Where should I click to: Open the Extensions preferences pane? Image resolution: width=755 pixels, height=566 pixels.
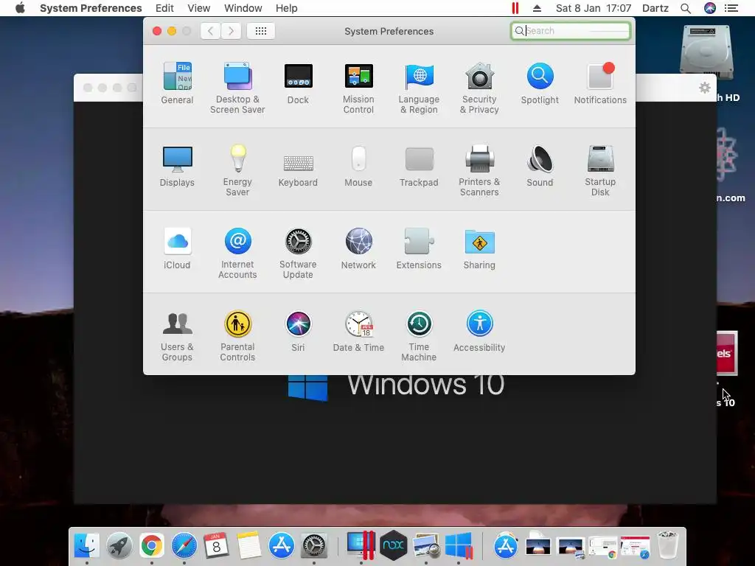(419, 248)
